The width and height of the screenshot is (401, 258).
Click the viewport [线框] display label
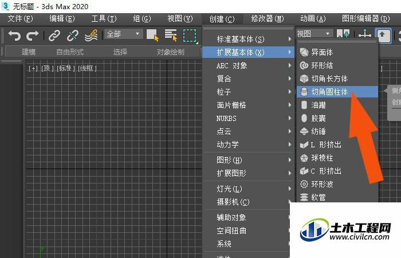point(87,68)
